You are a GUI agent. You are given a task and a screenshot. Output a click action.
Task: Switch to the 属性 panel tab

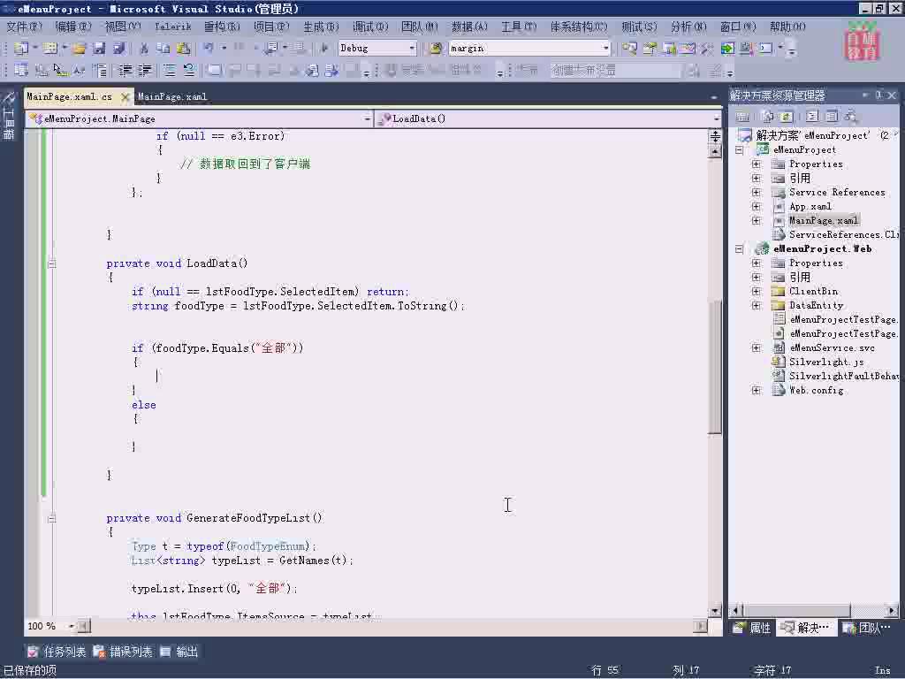tap(752, 628)
